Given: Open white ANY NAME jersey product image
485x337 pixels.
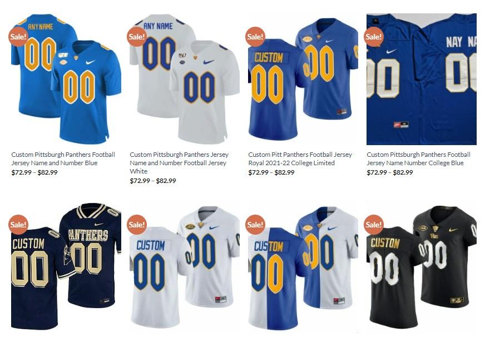Looking at the screenshot, I should [x=185, y=79].
